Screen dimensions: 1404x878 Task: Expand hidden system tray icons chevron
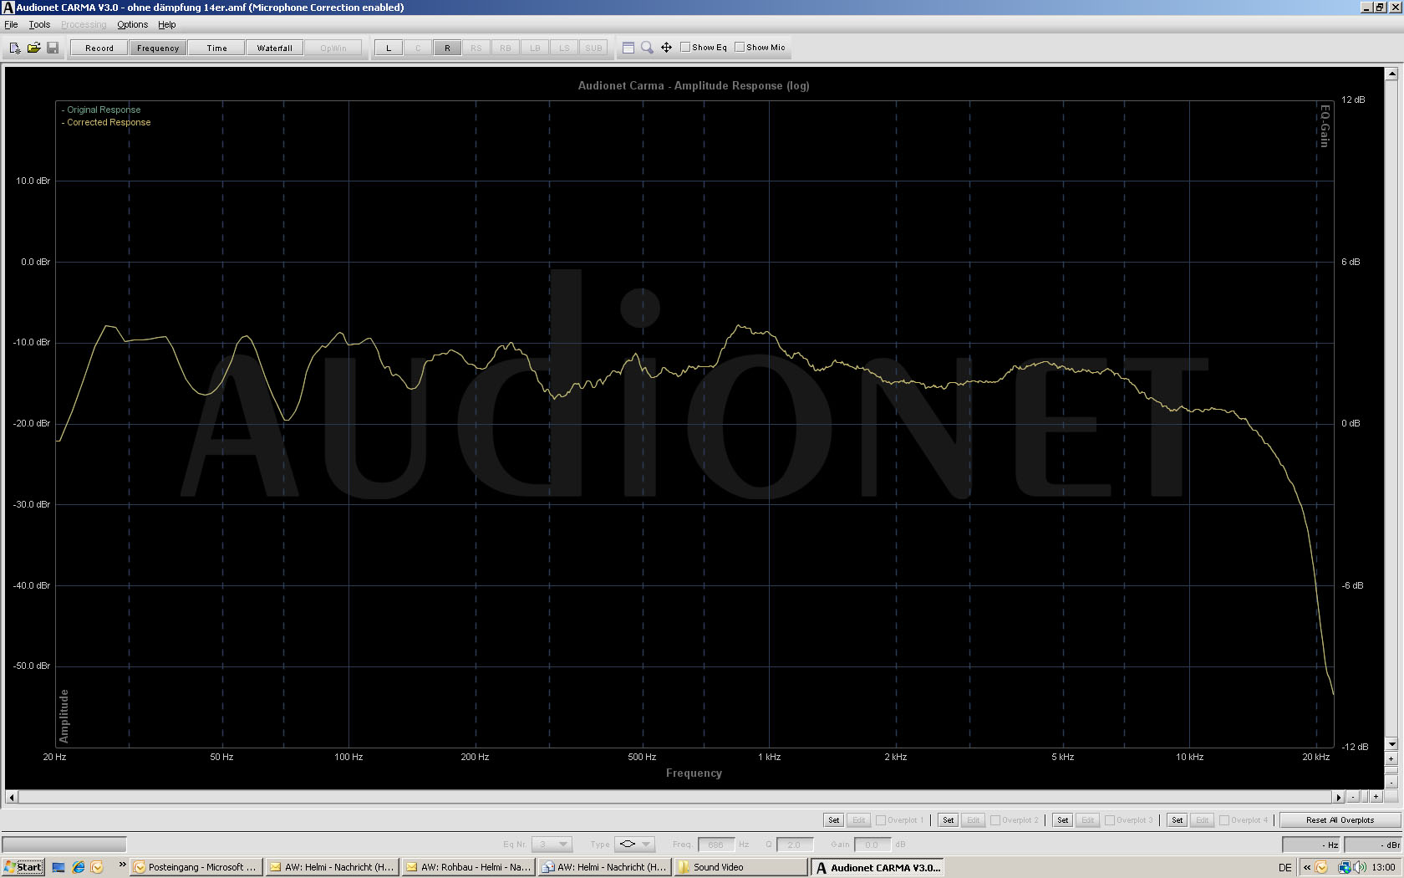click(x=1307, y=867)
